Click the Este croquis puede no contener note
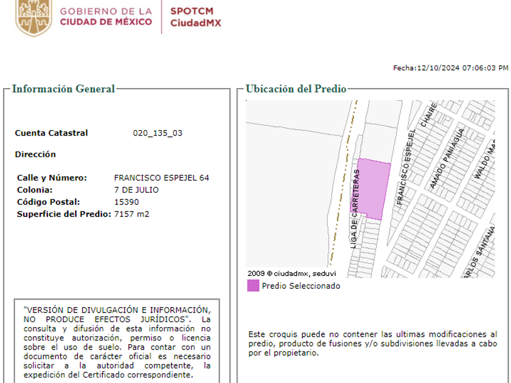 click(x=372, y=343)
